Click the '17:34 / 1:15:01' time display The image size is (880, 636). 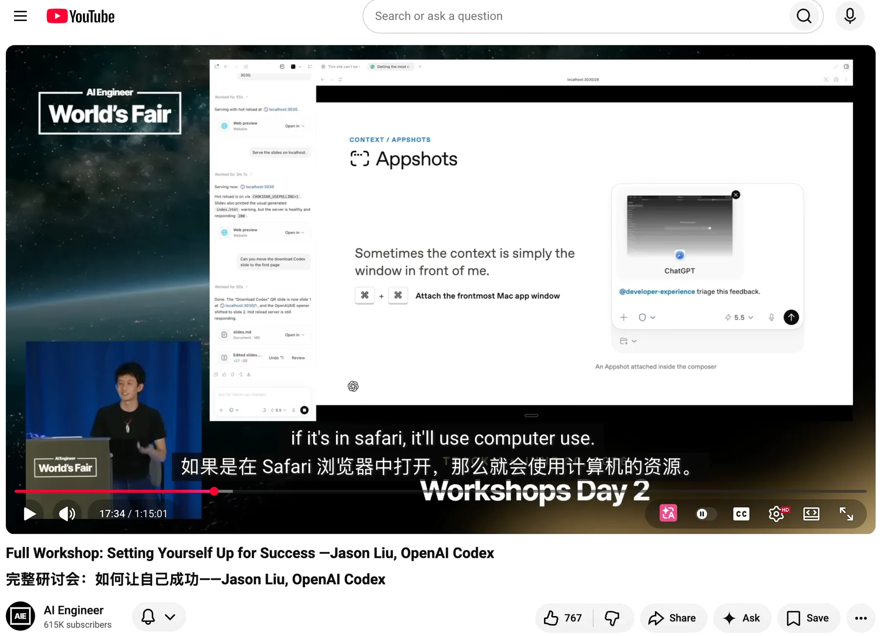click(133, 513)
